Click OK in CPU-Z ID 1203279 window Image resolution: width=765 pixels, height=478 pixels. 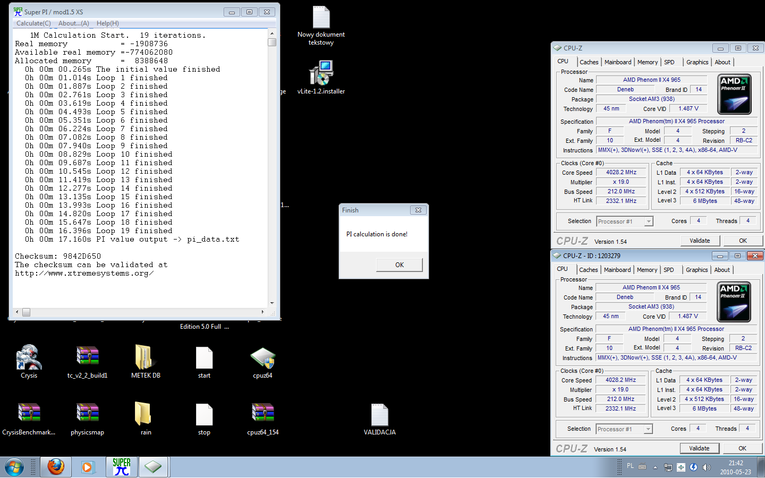point(742,448)
